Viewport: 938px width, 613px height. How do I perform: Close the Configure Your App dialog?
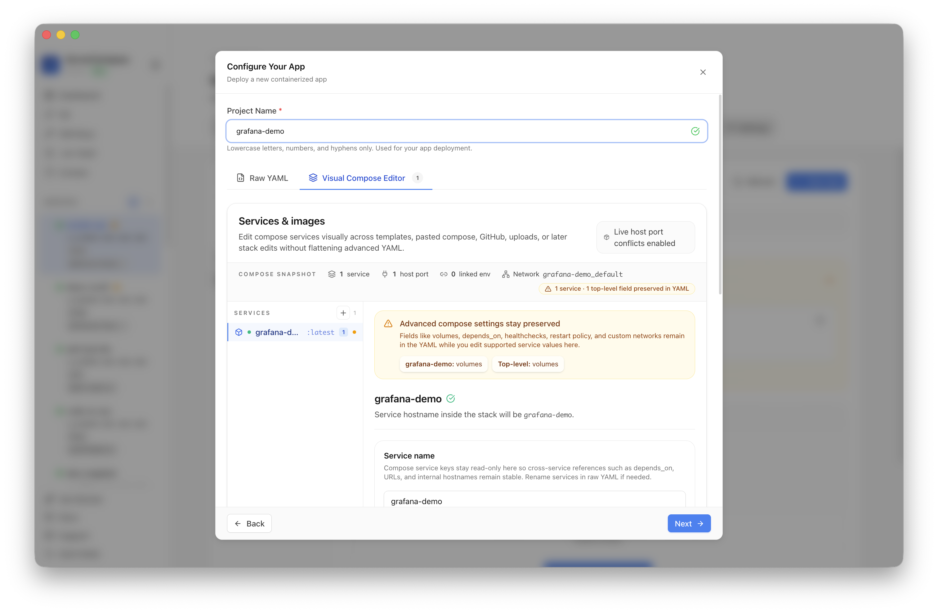[x=703, y=72]
